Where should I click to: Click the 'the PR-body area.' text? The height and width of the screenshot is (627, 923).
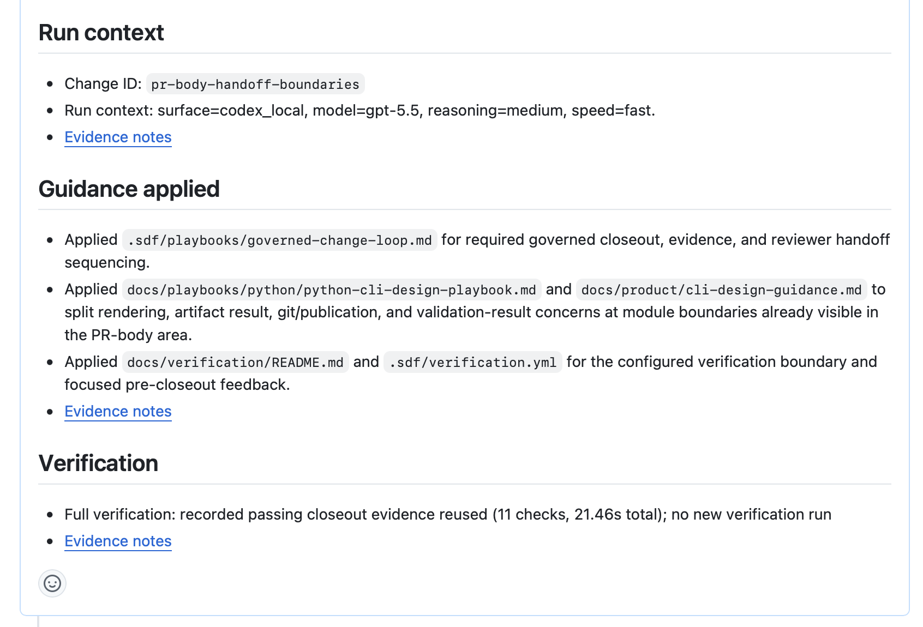[x=128, y=335]
